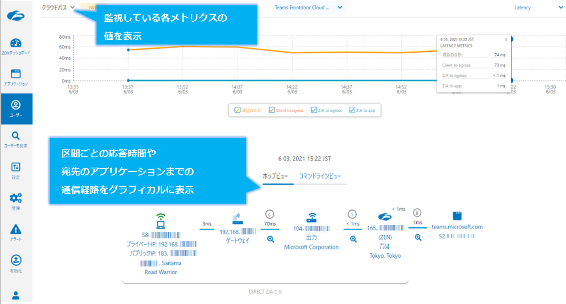Screen dimensions: 566x304
Task: Open ユーザーを検索 in the sidebar
Action: (x=16, y=140)
